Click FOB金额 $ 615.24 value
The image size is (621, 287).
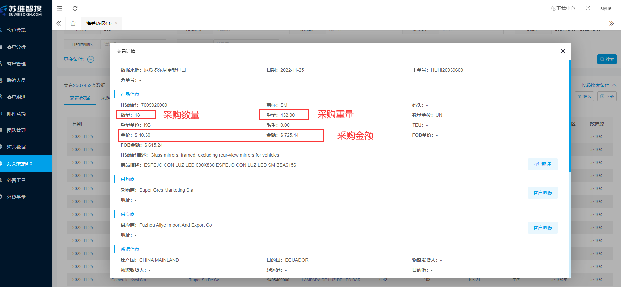tap(153, 145)
